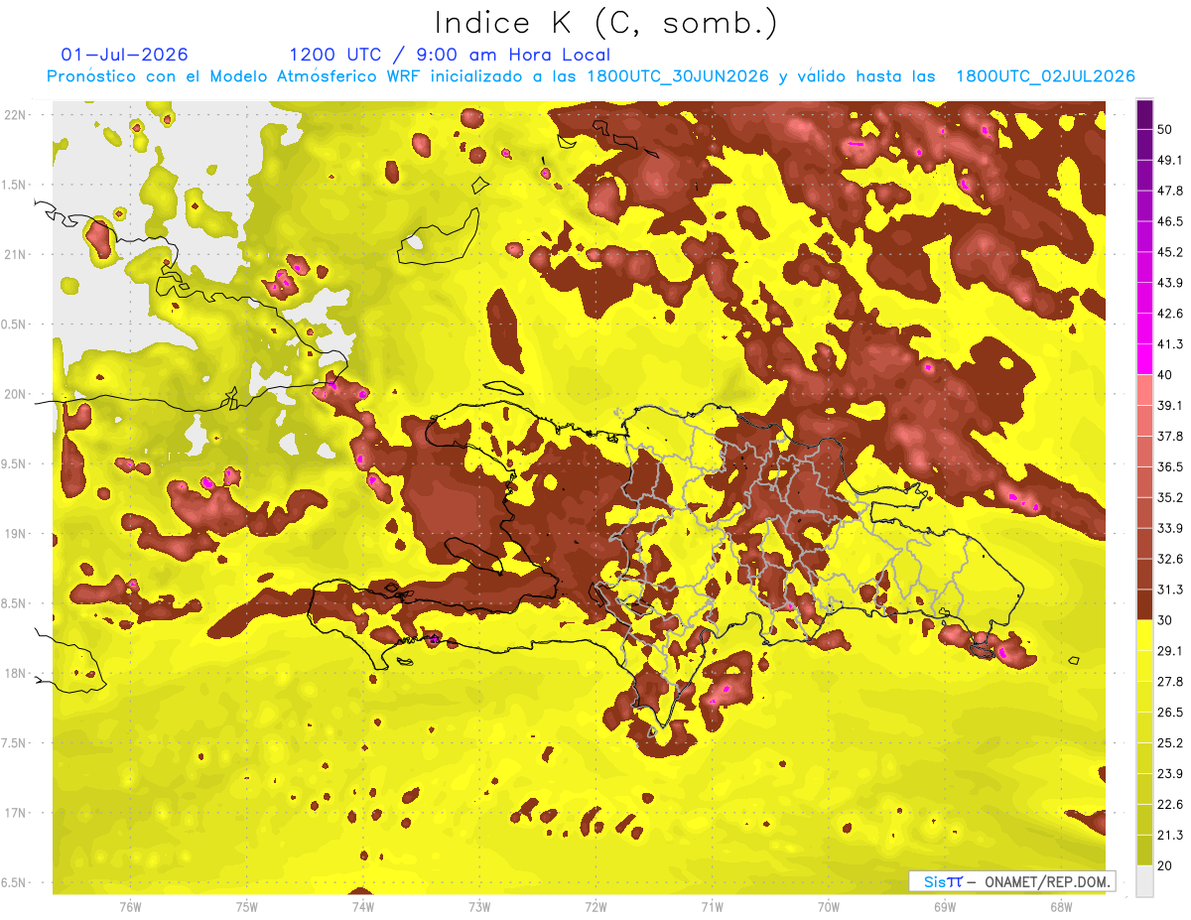Click the "36.5" colorbar value

[x=1170, y=466]
